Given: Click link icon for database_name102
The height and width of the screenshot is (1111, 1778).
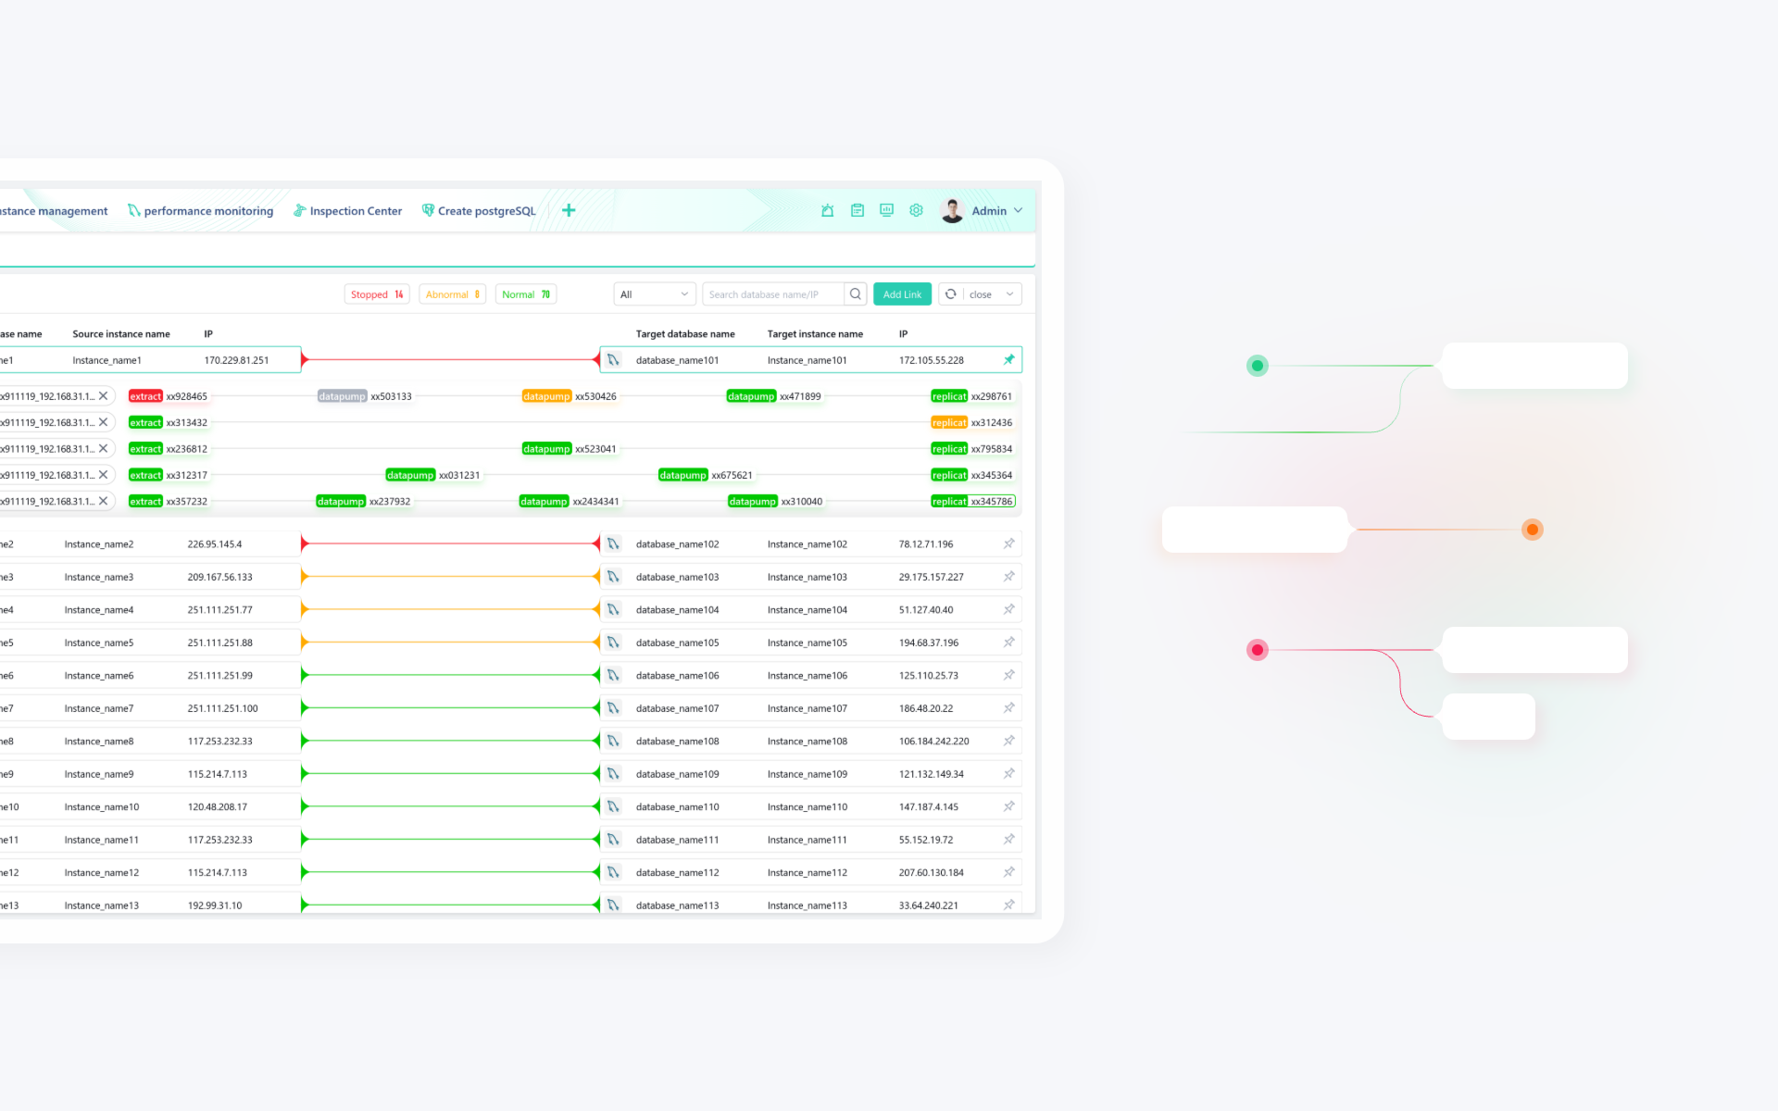Looking at the screenshot, I should [x=613, y=544].
